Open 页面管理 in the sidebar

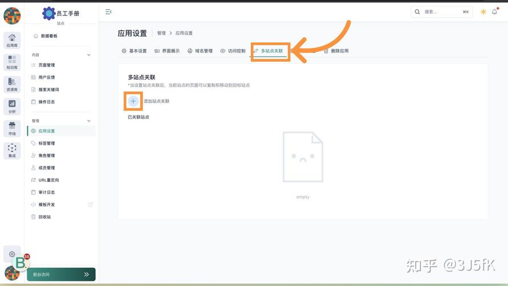pos(46,65)
